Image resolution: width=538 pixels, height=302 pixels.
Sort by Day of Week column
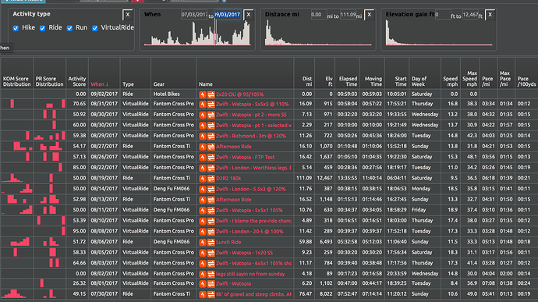tap(419, 81)
